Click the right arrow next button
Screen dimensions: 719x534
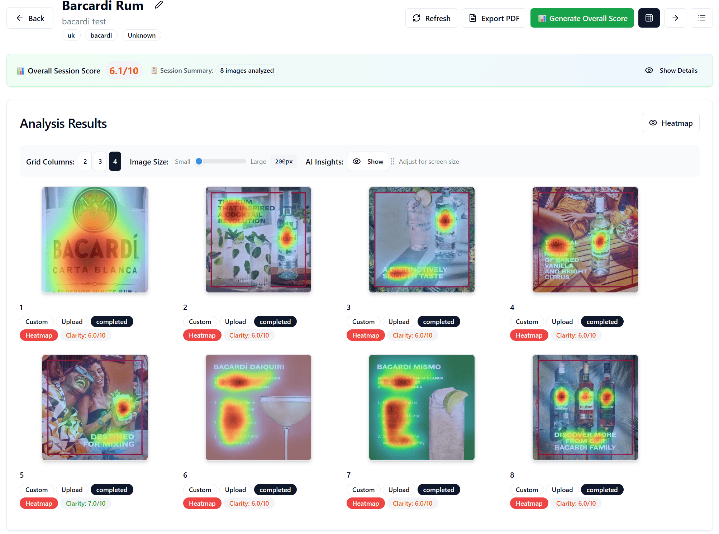click(x=675, y=18)
